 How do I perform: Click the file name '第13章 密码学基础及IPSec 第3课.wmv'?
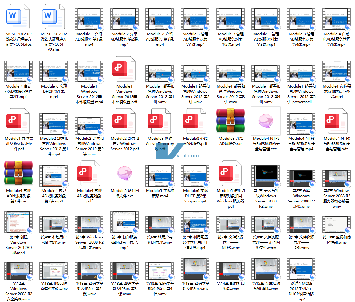[x=125, y=289]
